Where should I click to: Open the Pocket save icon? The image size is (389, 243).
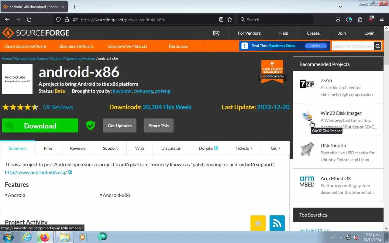(338, 20)
